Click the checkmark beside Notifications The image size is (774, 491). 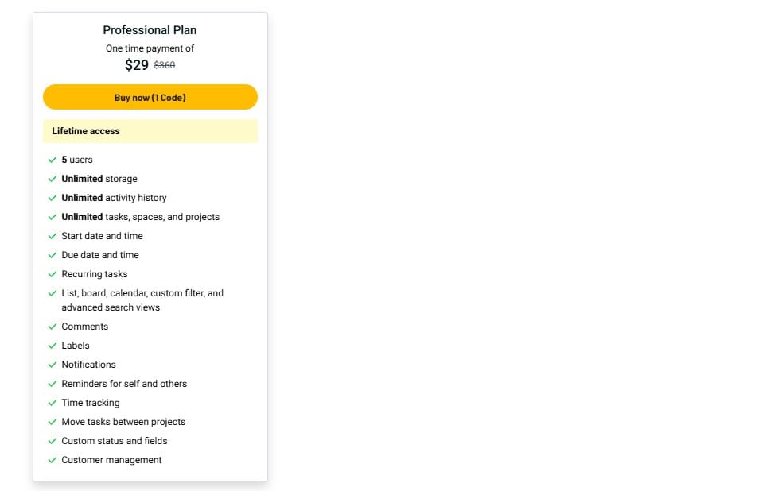pos(53,365)
